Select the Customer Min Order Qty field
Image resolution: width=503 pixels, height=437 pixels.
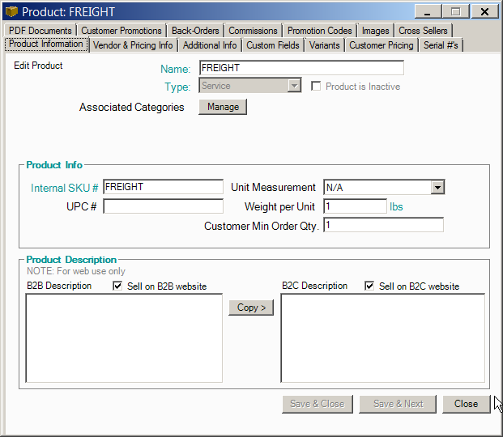click(383, 225)
